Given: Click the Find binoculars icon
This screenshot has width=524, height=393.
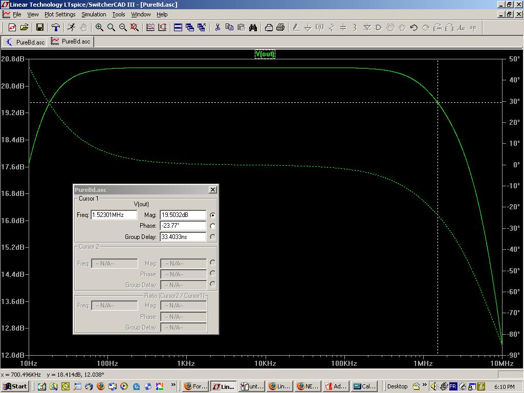Looking at the screenshot, I should pyautogui.click(x=253, y=28).
